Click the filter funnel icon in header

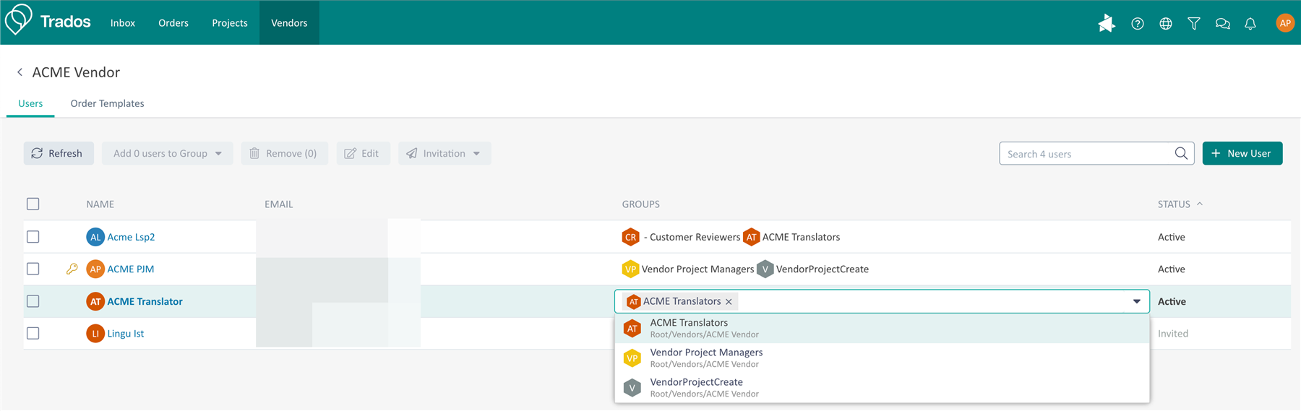coord(1194,24)
